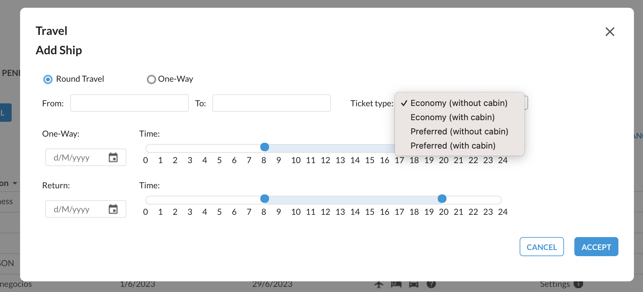The width and height of the screenshot is (643, 292).
Task: Click the Return date input field
Action: (x=86, y=209)
